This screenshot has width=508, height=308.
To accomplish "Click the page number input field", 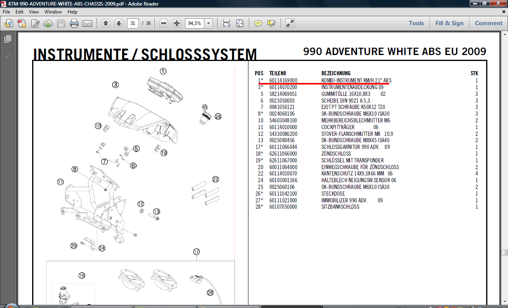I will (133, 23).
